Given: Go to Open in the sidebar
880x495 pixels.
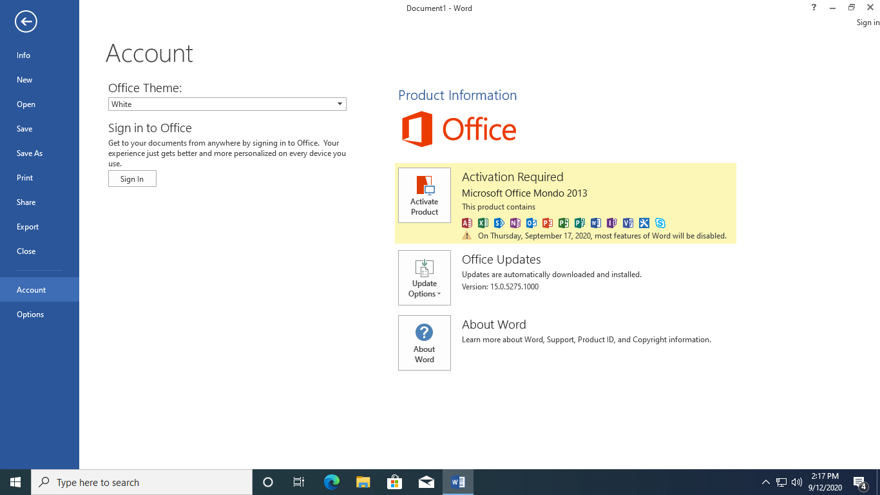Looking at the screenshot, I should coord(39,104).
